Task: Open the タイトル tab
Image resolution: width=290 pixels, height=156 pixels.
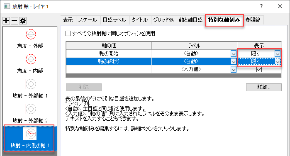Action: [140, 20]
